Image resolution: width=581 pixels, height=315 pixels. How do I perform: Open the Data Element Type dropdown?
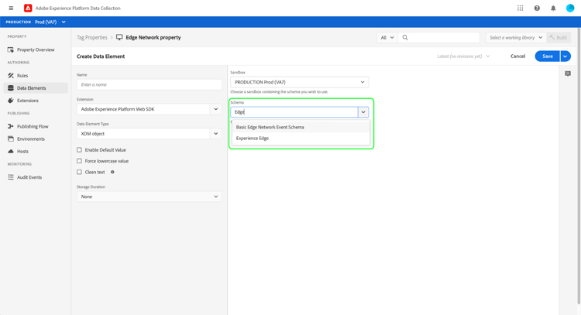[149, 133]
